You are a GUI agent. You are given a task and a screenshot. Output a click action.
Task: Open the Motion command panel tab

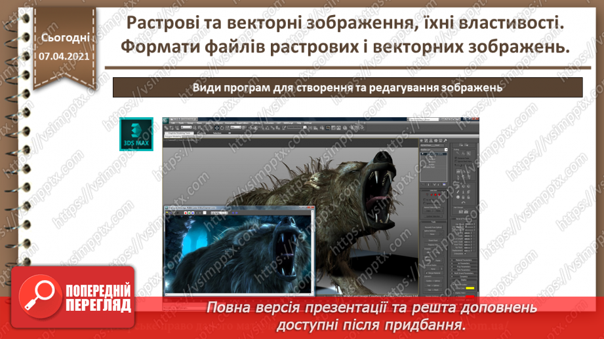(x=435, y=140)
